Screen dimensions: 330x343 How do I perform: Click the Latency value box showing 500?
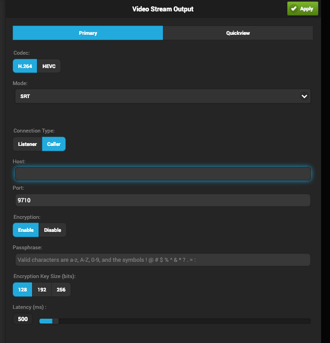click(x=23, y=319)
